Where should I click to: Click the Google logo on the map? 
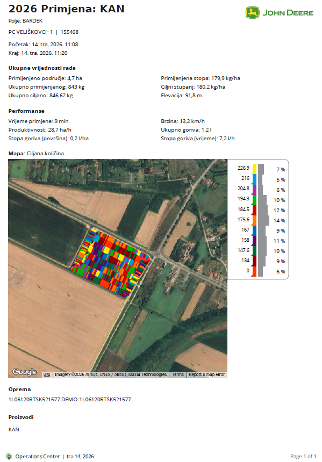pyautogui.click(x=25, y=372)
